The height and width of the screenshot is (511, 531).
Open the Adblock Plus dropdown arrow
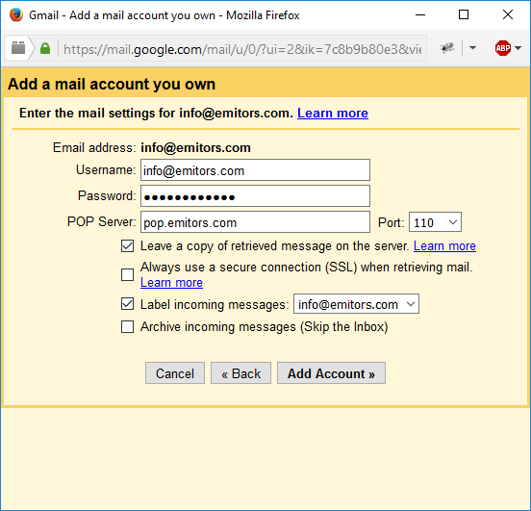(x=518, y=48)
